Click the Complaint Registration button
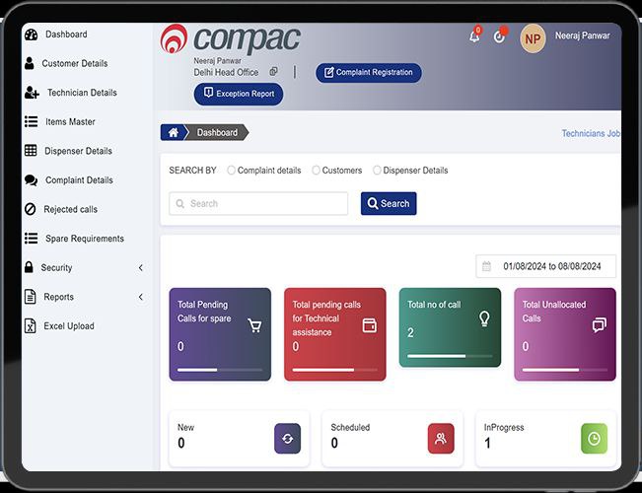Screen dimensions: 642x493 (369, 73)
